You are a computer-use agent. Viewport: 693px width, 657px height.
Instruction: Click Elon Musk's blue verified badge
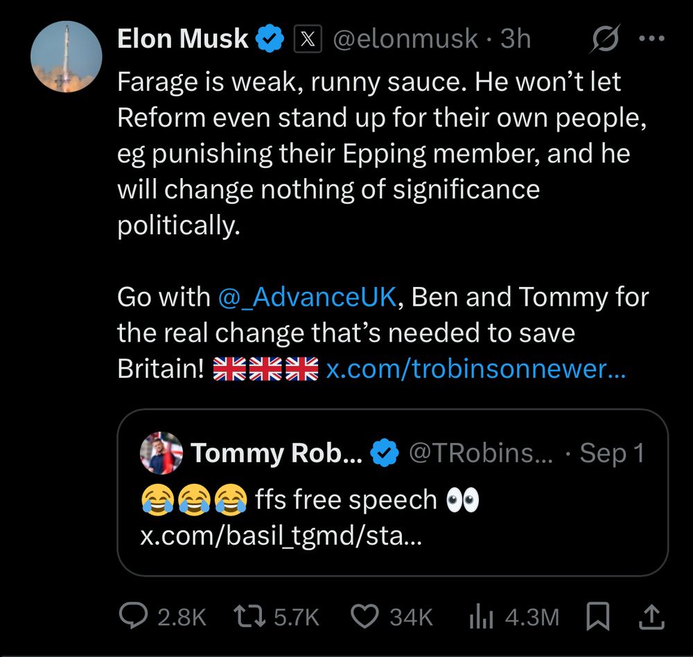click(x=271, y=40)
